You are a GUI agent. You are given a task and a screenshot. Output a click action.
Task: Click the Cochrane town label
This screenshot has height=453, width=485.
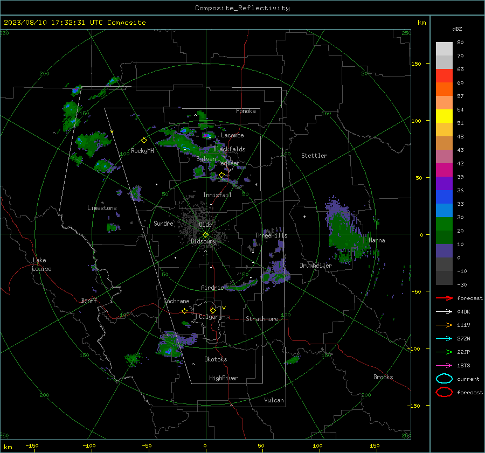pyautogui.click(x=176, y=301)
